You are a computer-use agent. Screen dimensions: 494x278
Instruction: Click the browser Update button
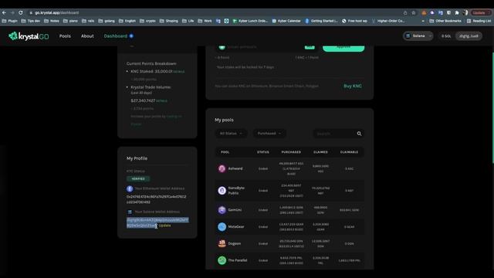pyautogui.click(x=481, y=13)
